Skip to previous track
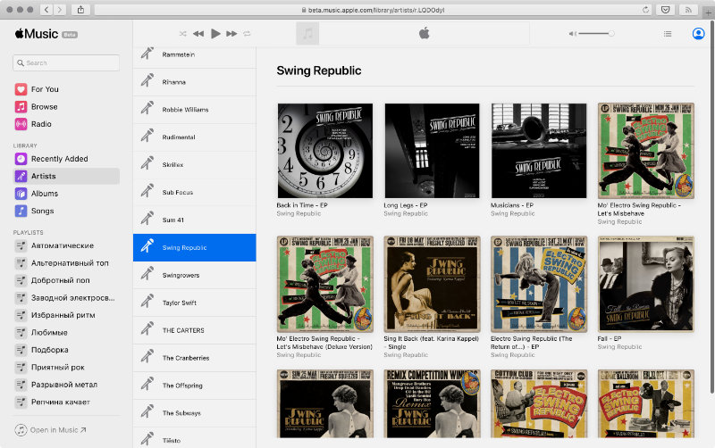 [198, 34]
